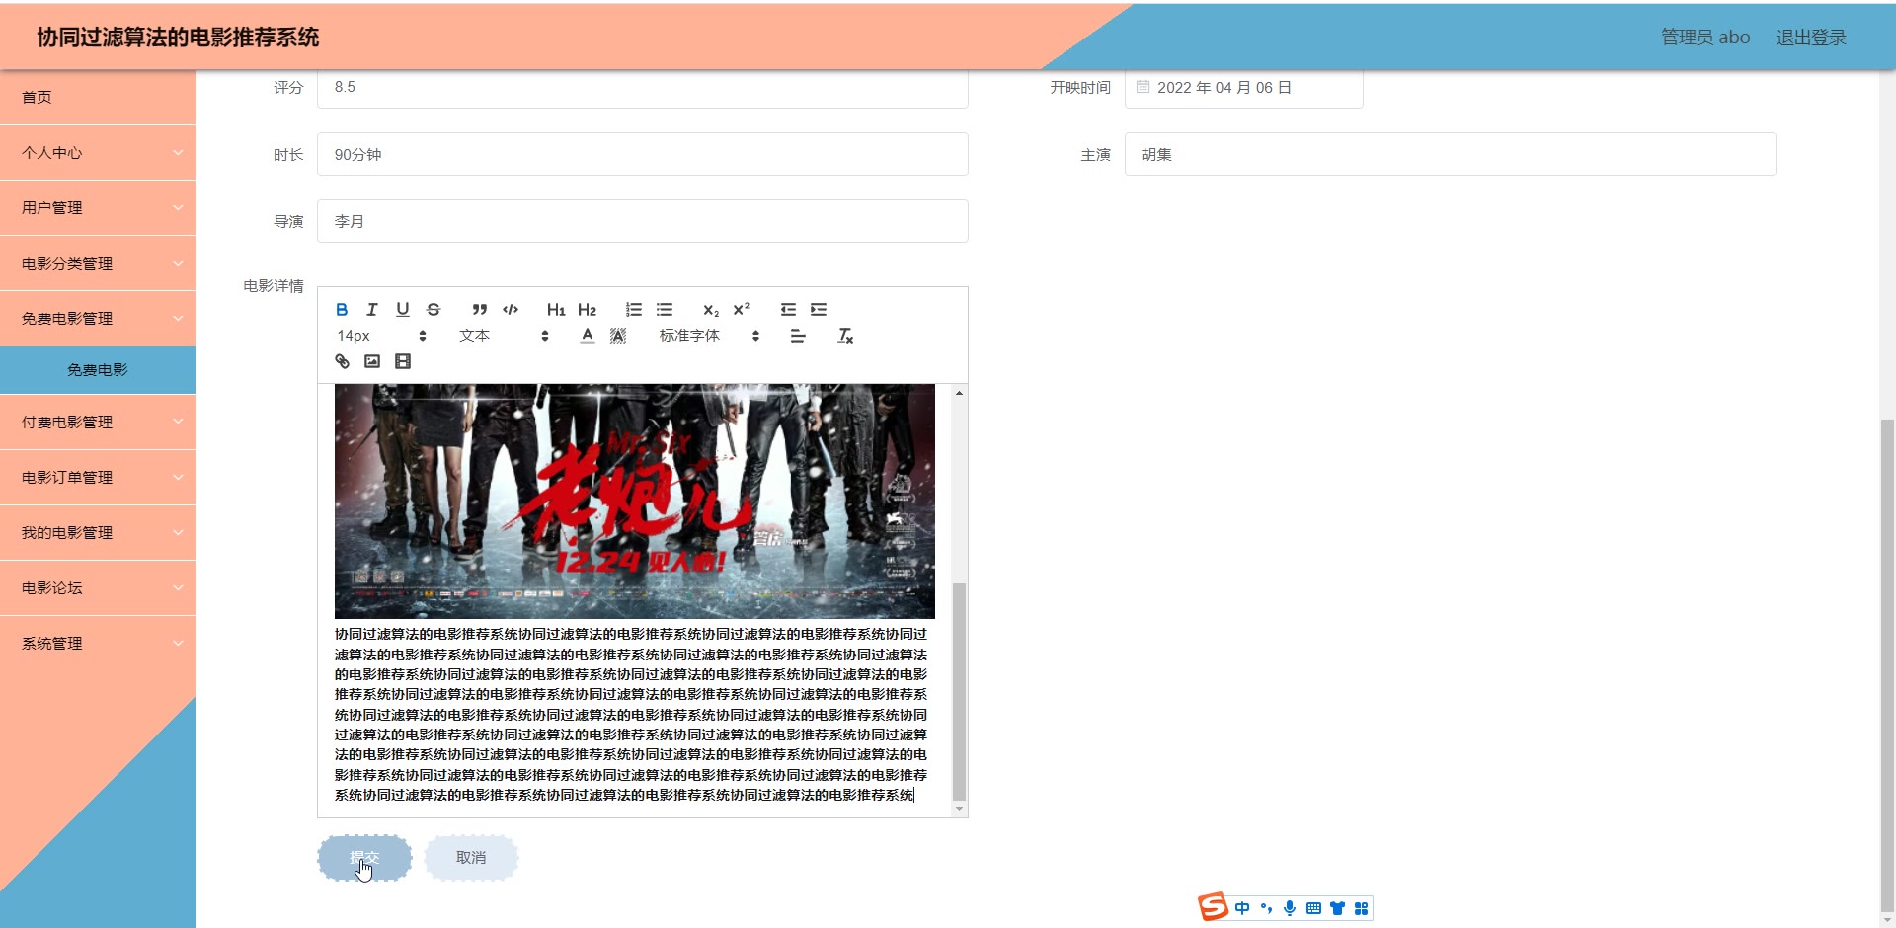
Task: Open the Sogou skin shirt icon
Action: (1337, 908)
